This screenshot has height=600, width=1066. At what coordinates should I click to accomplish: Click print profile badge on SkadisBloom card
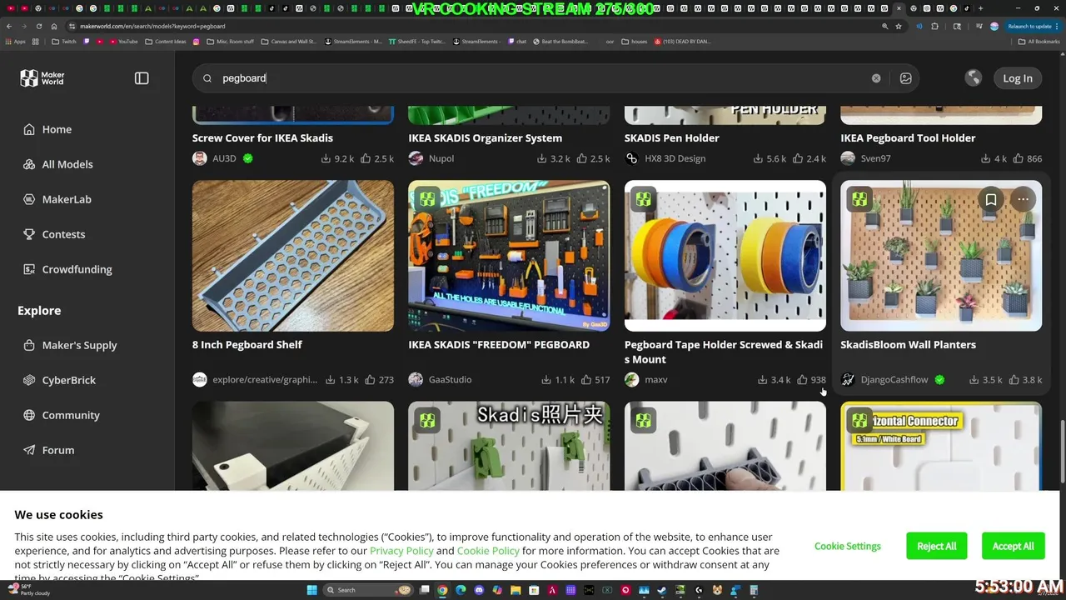click(859, 200)
